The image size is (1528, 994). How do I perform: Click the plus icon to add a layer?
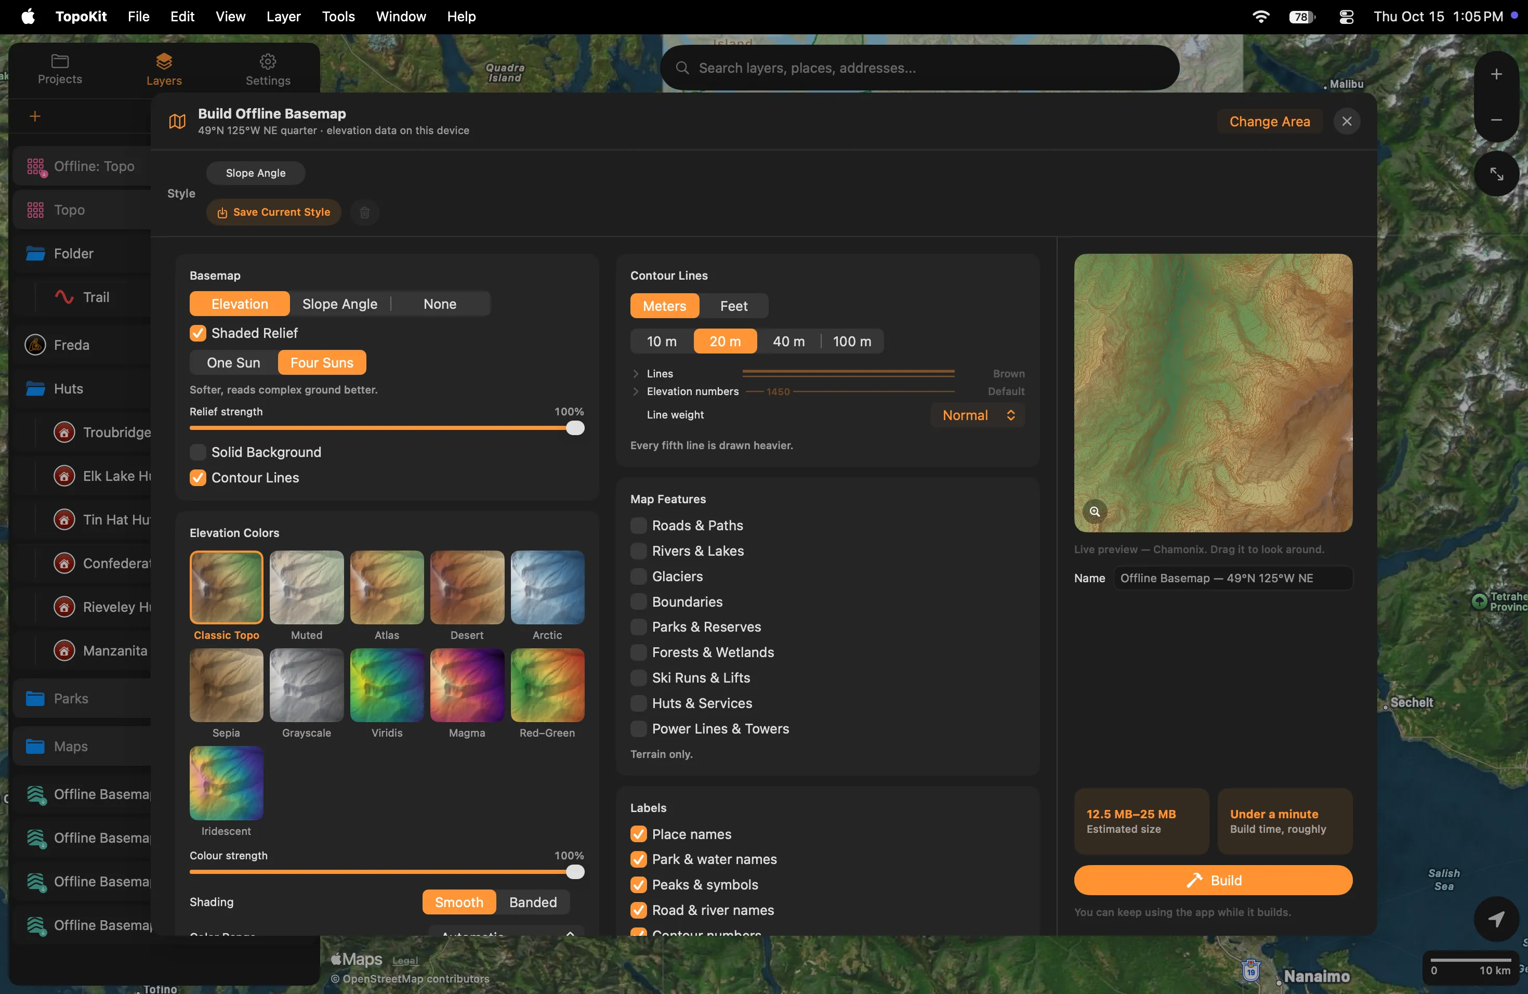click(x=35, y=116)
